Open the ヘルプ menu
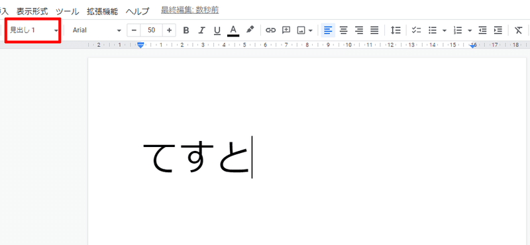The image size is (530, 245). (x=137, y=11)
